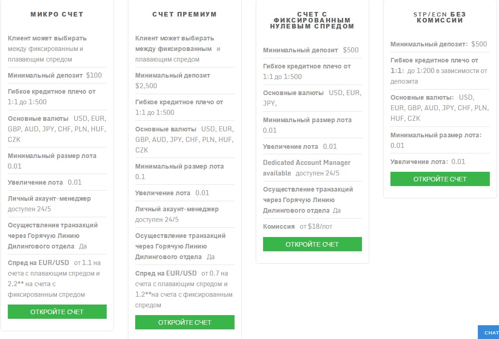Select the Основные валюты USD, EUR, JPY row

312,98
